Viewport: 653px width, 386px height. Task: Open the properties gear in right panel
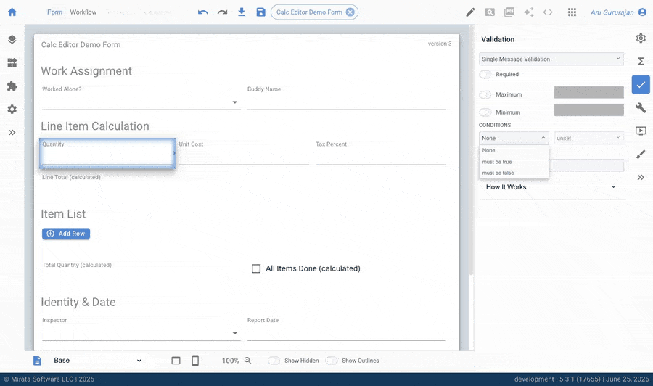(641, 38)
